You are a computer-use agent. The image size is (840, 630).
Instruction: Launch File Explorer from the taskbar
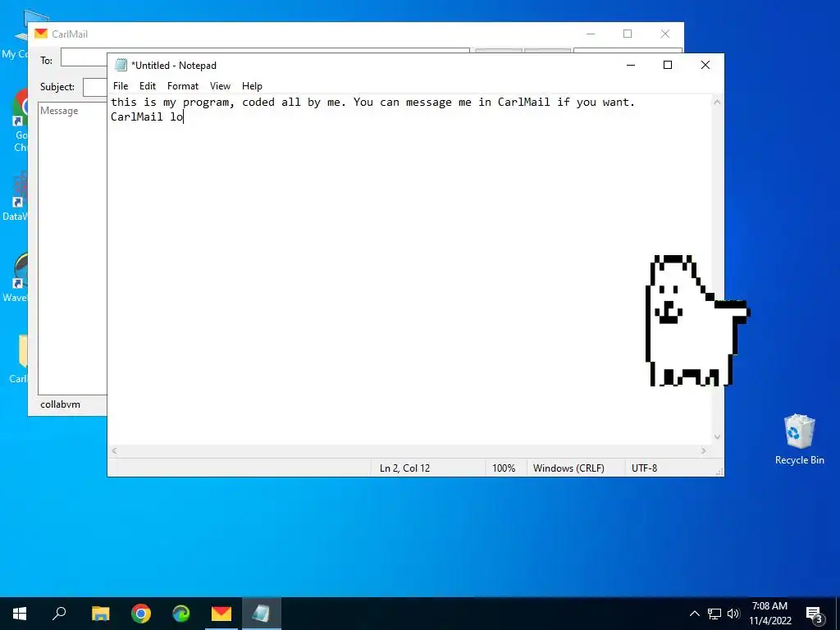point(100,614)
